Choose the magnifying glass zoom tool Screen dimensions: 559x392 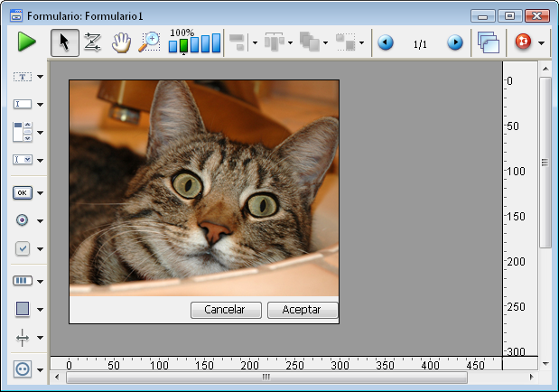point(149,42)
